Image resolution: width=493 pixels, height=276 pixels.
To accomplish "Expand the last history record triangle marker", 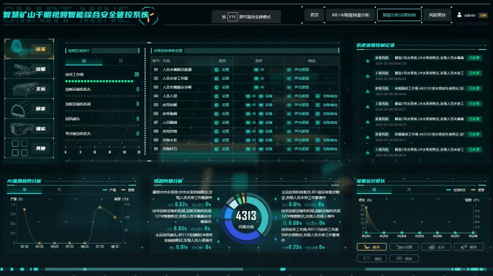I will click(368, 152).
